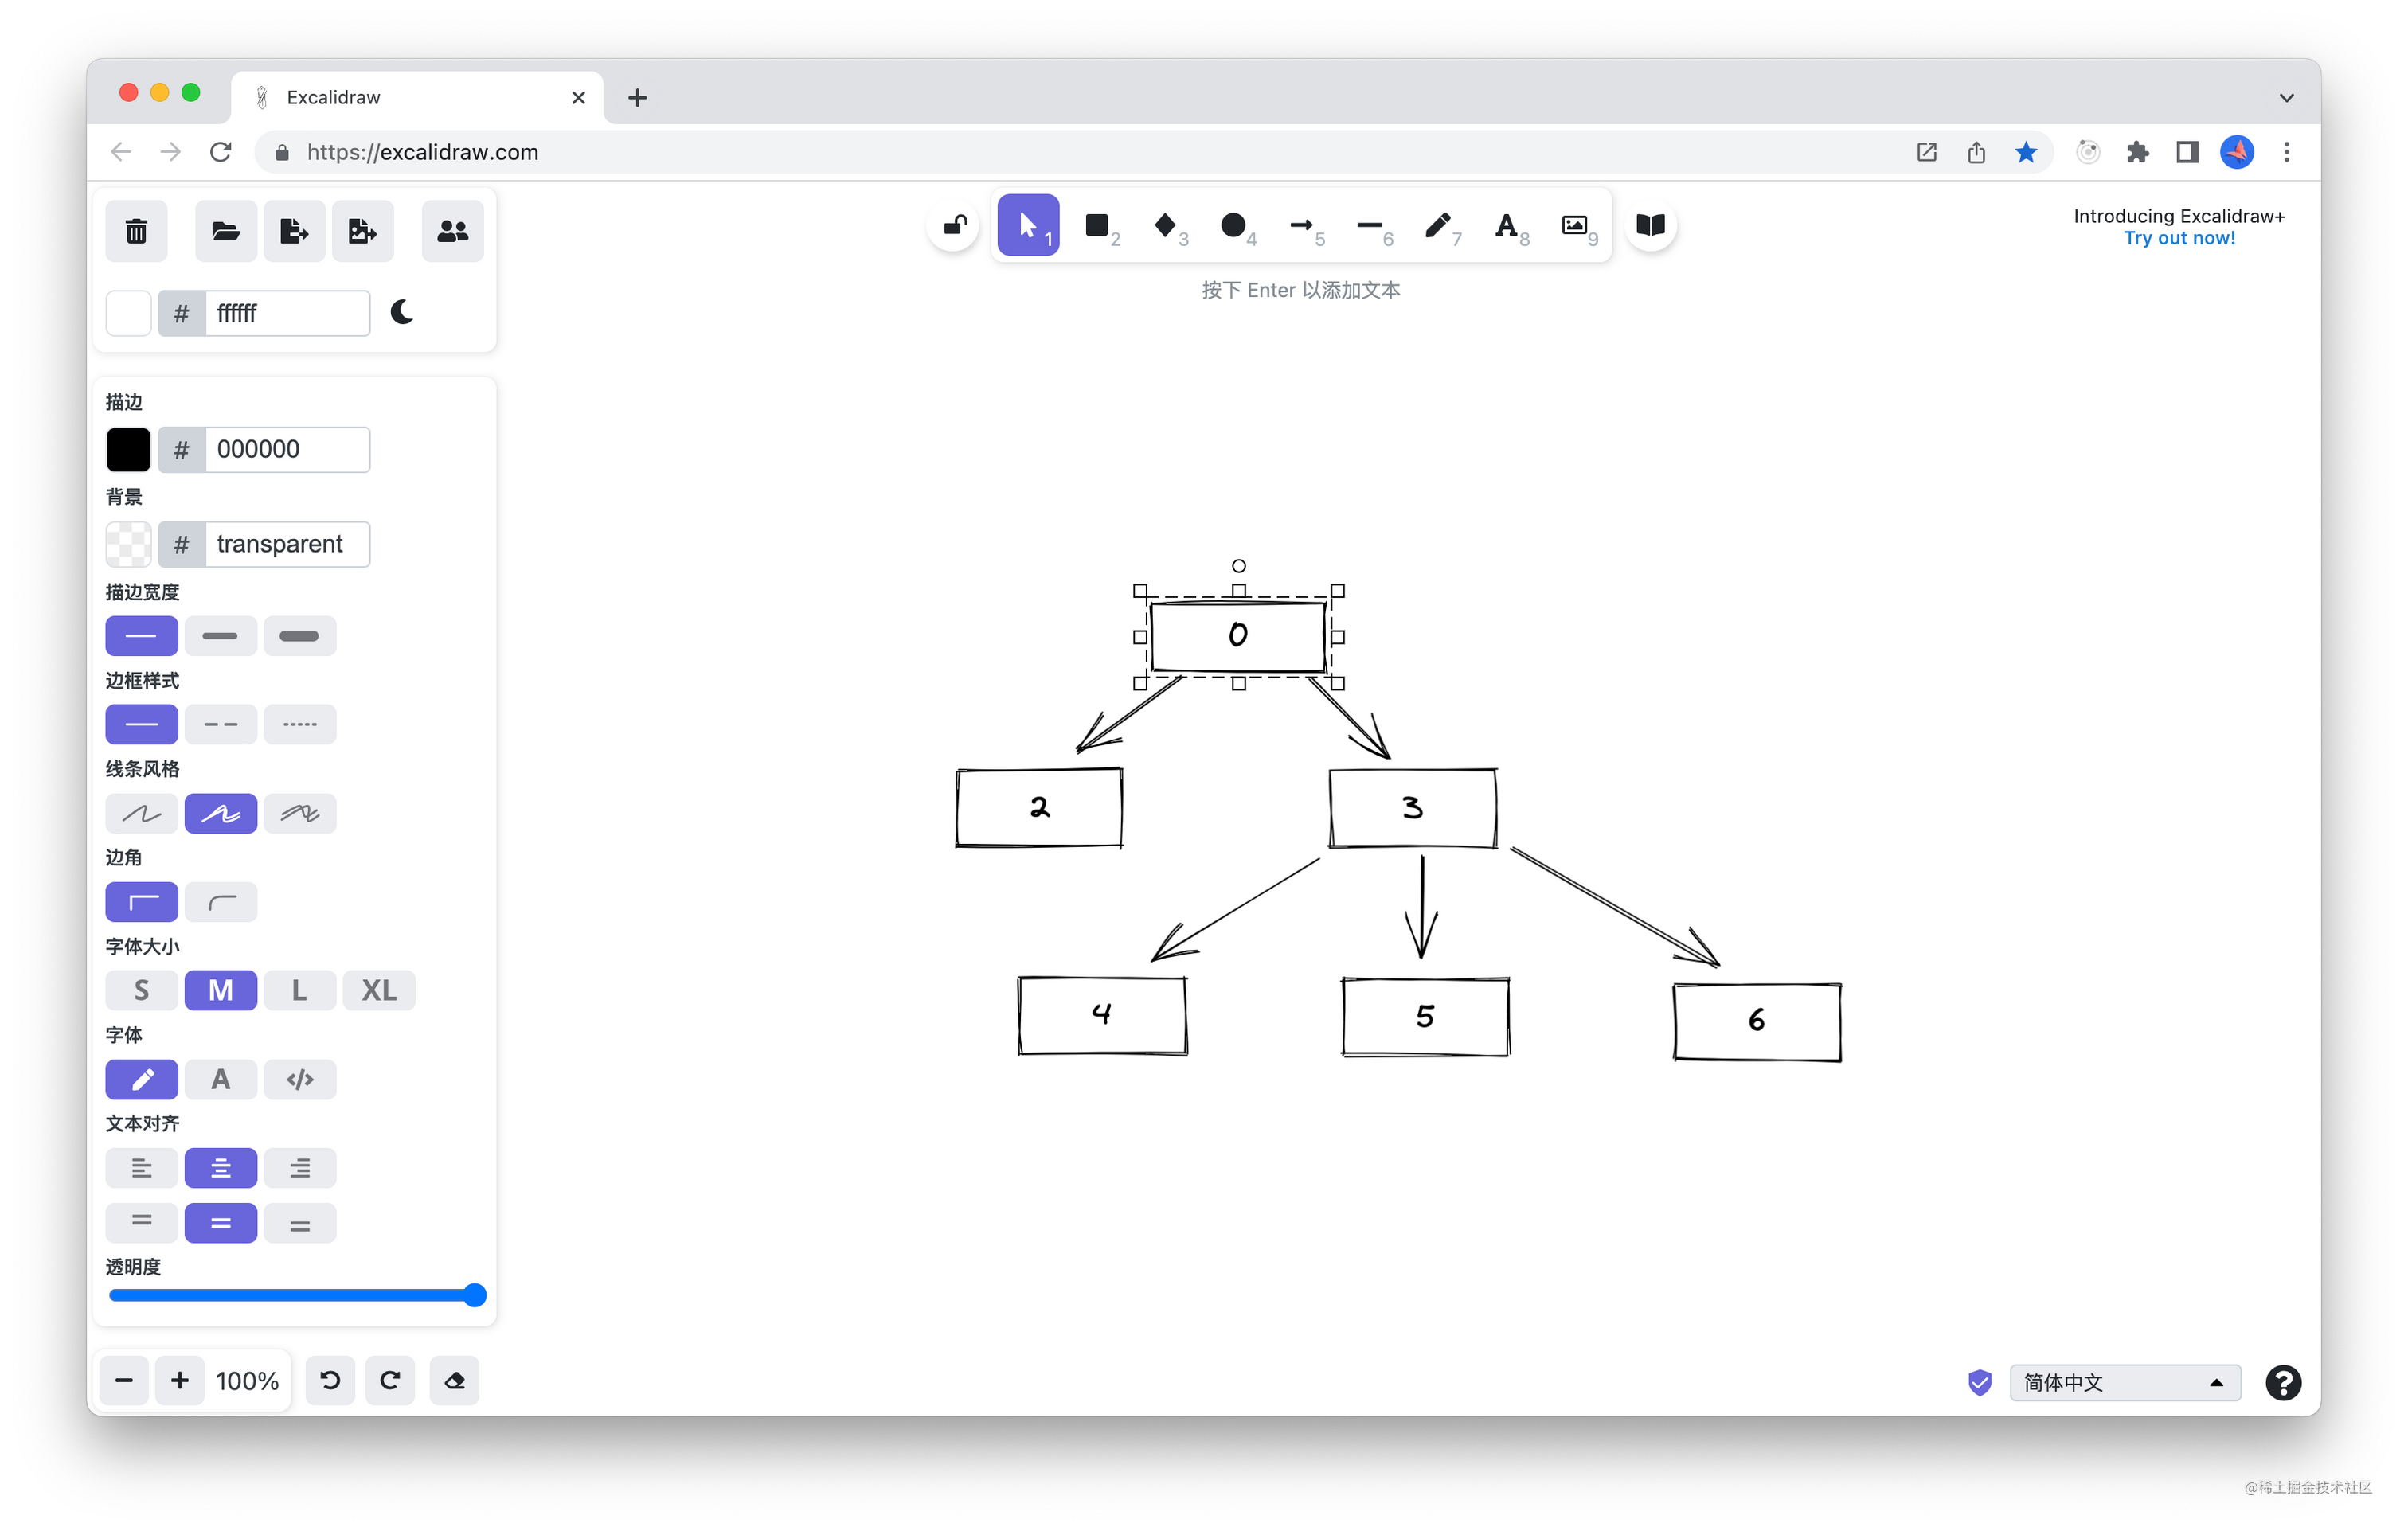Choose the dashed border style
2408x1531 pixels.
220,724
